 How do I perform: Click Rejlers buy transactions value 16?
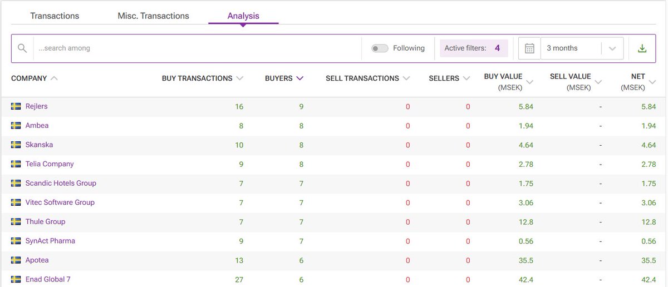coord(239,106)
